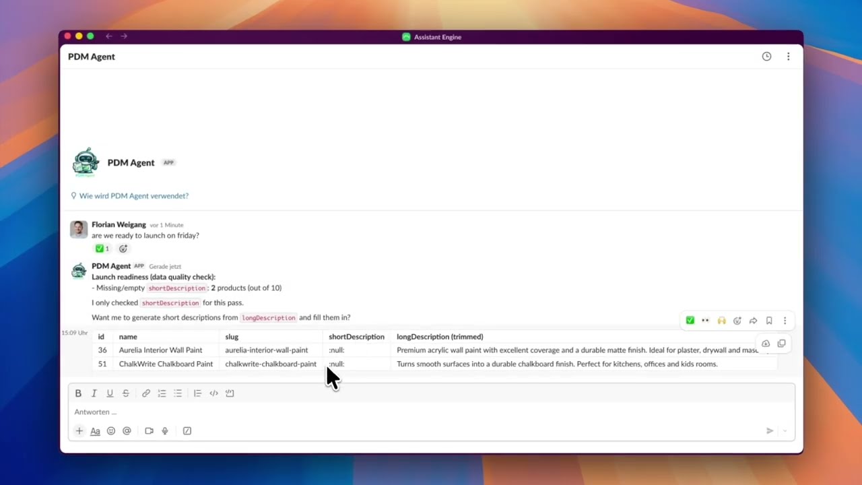The width and height of the screenshot is (862, 485).
Task: Copy the table contents
Action: [781, 344]
